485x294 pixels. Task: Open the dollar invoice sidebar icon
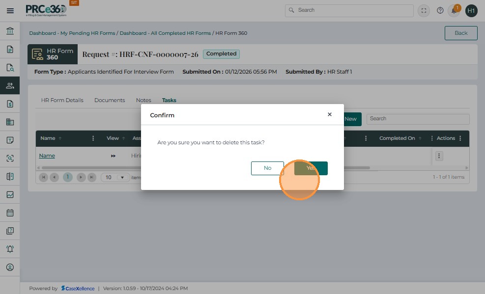tap(10, 104)
